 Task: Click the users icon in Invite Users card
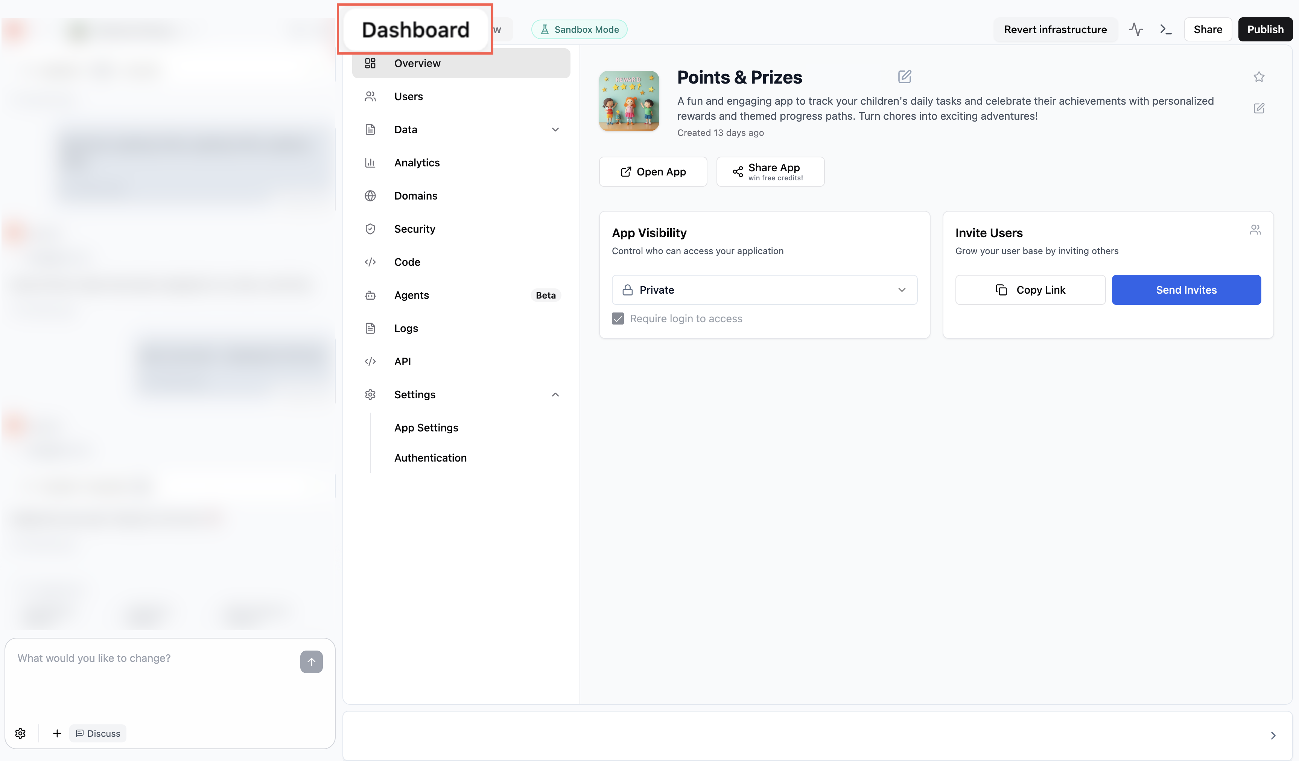tap(1255, 229)
